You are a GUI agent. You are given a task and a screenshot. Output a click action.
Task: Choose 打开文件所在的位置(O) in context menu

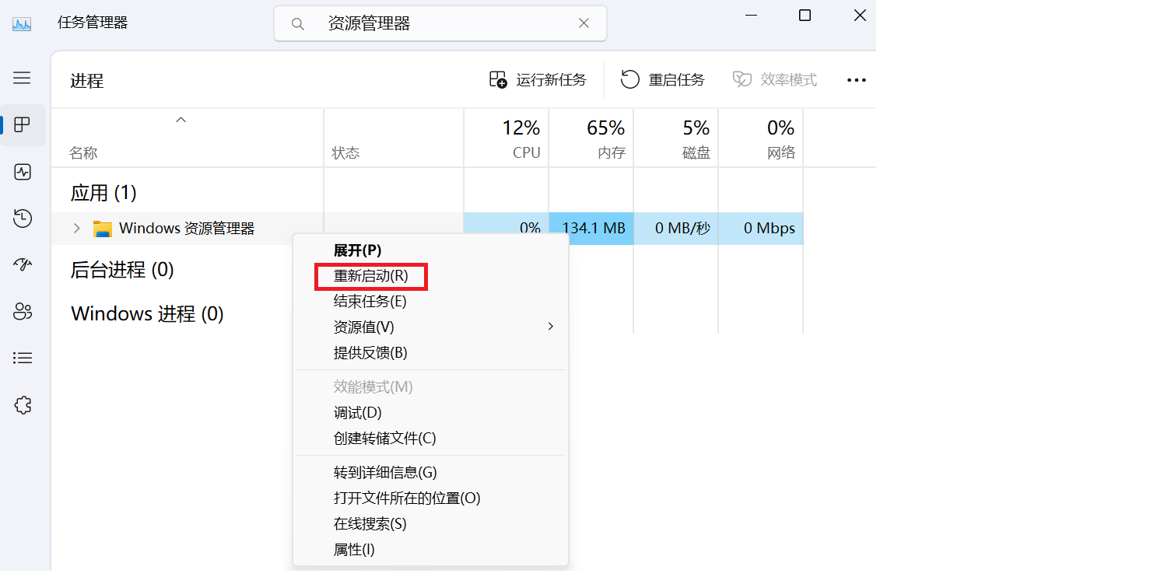click(x=407, y=498)
